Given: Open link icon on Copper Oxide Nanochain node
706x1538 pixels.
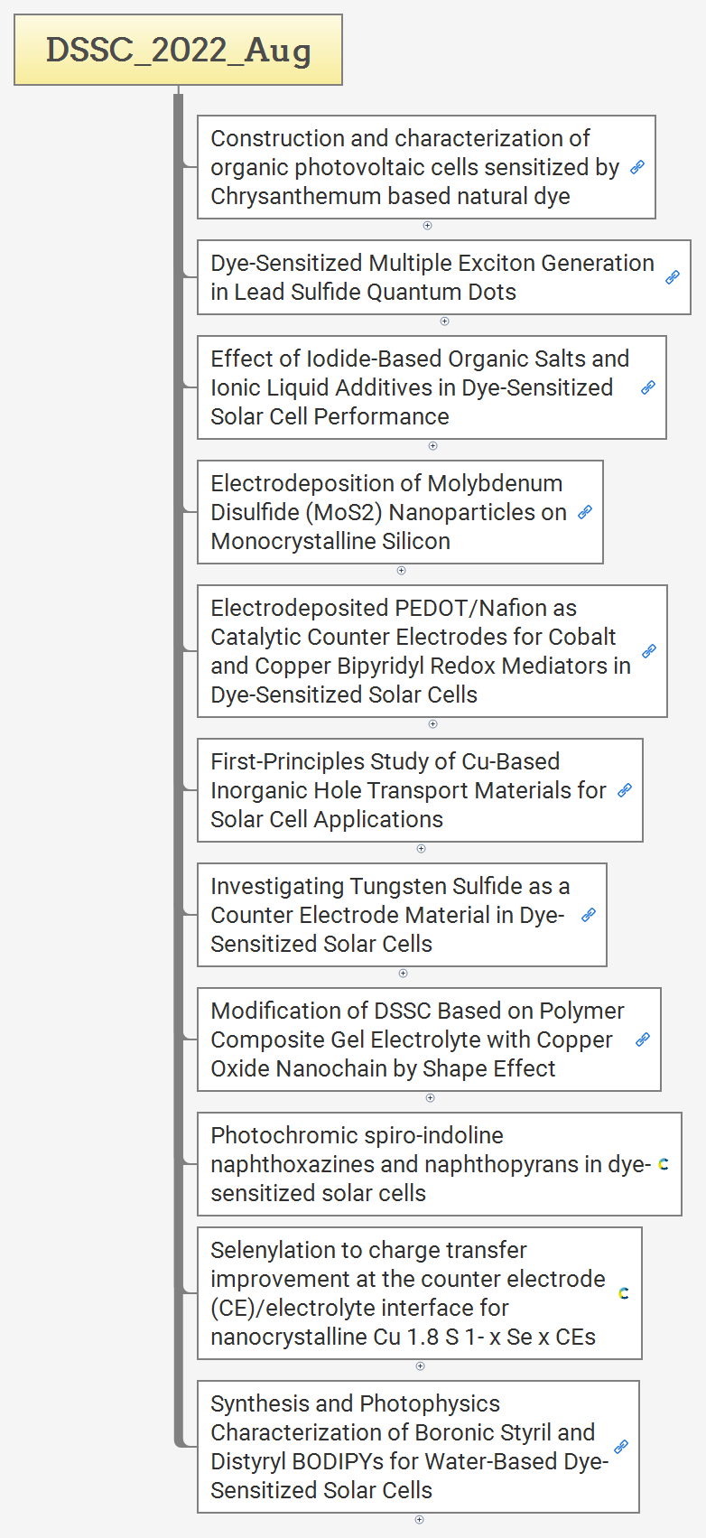Looking at the screenshot, I should tap(643, 1039).
